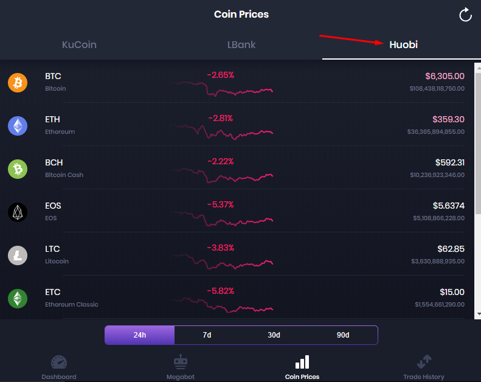Viewport: 481px width, 382px height.
Task: Open the Megabot robot icon
Action: point(181,362)
